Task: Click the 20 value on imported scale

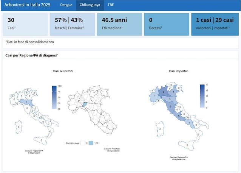Action: point(207,84)
